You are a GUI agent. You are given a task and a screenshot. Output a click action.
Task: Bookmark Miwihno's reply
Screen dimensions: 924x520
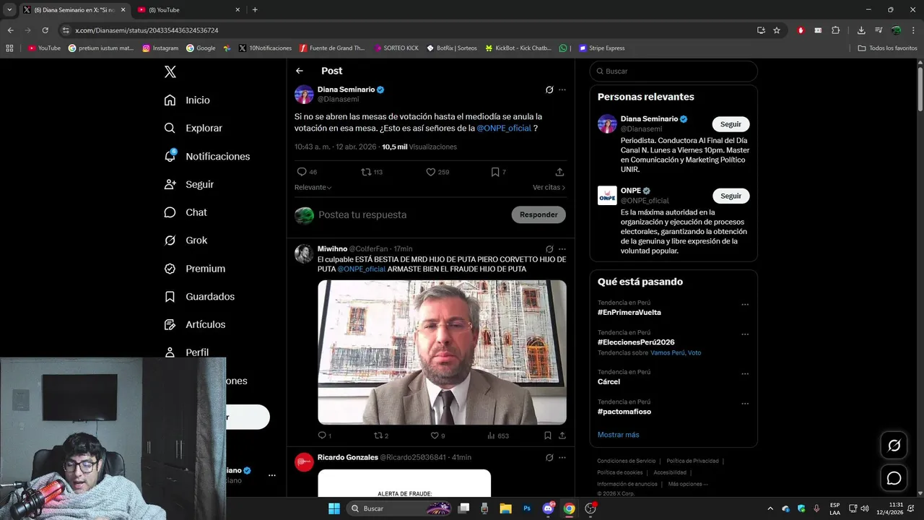548,435
